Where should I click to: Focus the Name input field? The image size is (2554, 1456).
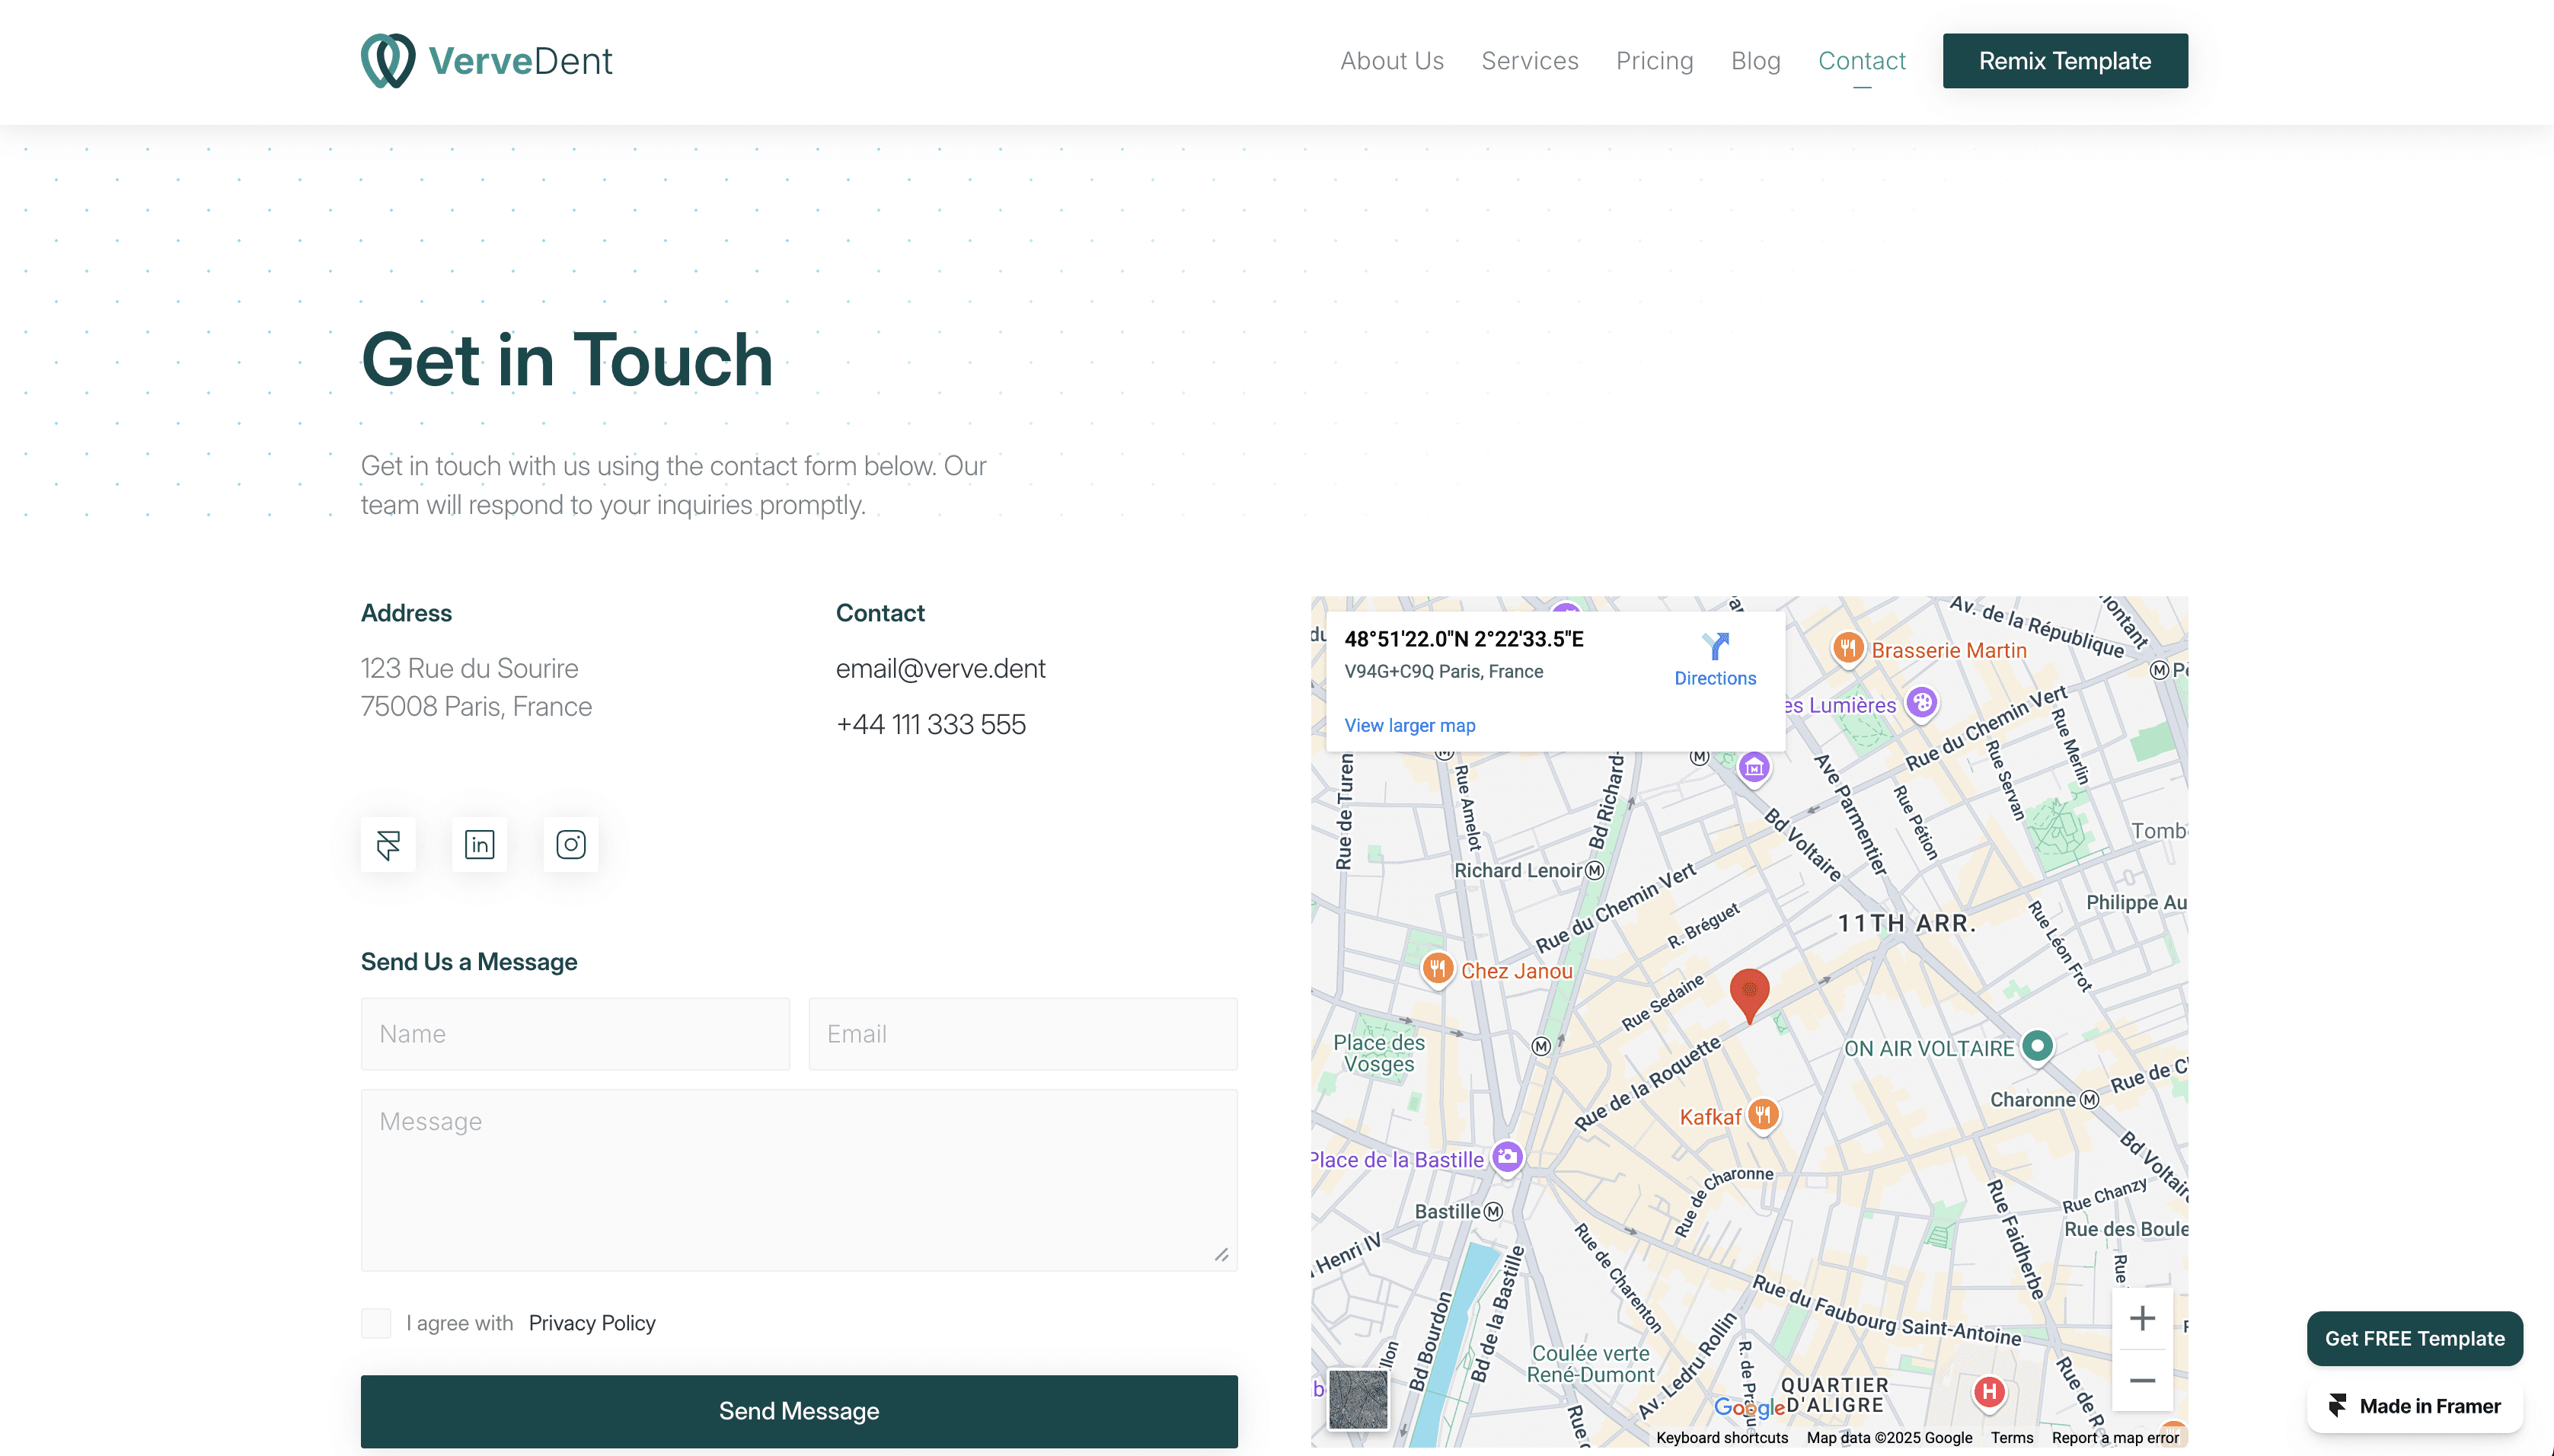click(575, 1034)
